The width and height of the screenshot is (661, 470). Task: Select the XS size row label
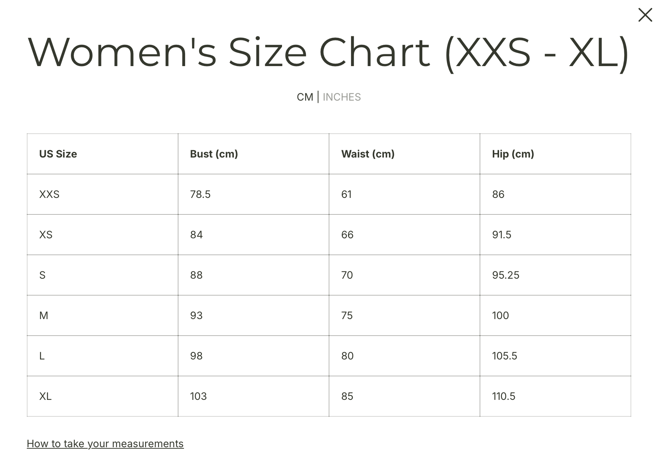click(x=46, y=235)
